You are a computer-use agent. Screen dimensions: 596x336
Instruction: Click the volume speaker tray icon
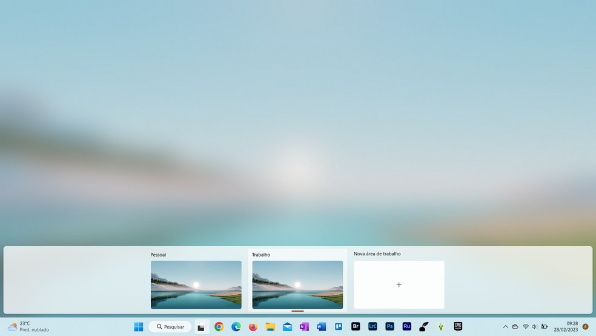pos(534,326)
